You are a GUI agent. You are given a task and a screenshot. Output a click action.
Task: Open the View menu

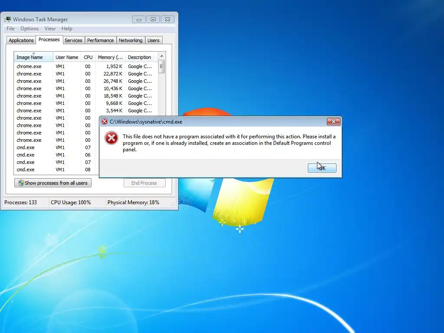[x=50, y=29]
